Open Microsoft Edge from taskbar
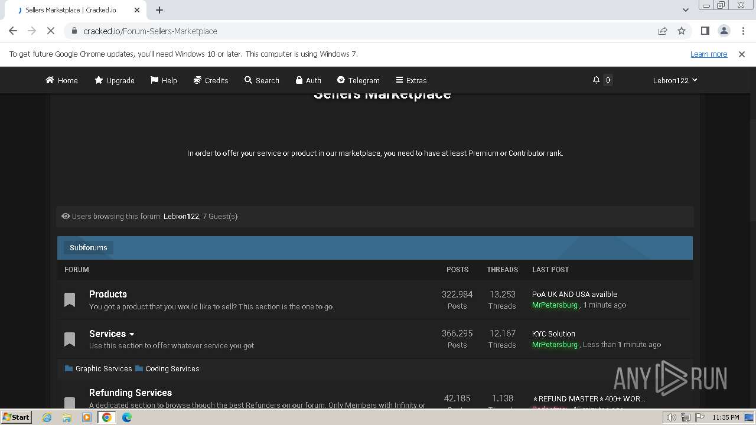This screenshot has height=425, width=756. (x=127, y=417)
